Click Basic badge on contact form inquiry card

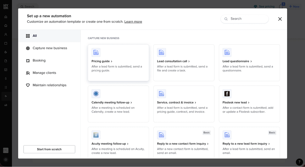click(207, 133)
